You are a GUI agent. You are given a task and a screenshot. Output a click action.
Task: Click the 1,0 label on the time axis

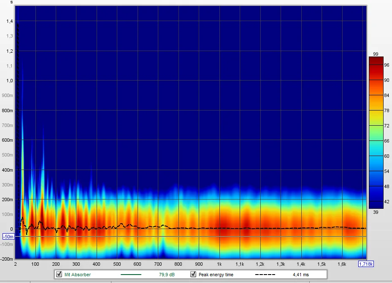click(x=10, y=81)
